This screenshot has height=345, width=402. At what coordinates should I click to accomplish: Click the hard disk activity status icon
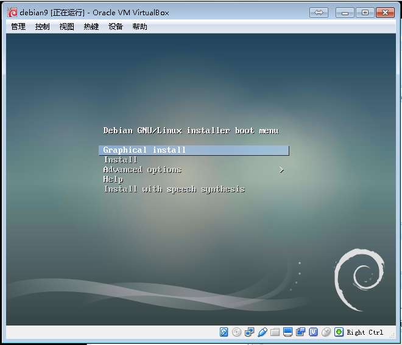[224, 332]
